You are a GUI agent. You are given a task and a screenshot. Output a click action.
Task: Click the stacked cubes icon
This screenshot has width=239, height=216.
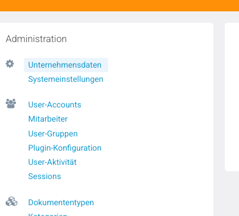[11, 201]
